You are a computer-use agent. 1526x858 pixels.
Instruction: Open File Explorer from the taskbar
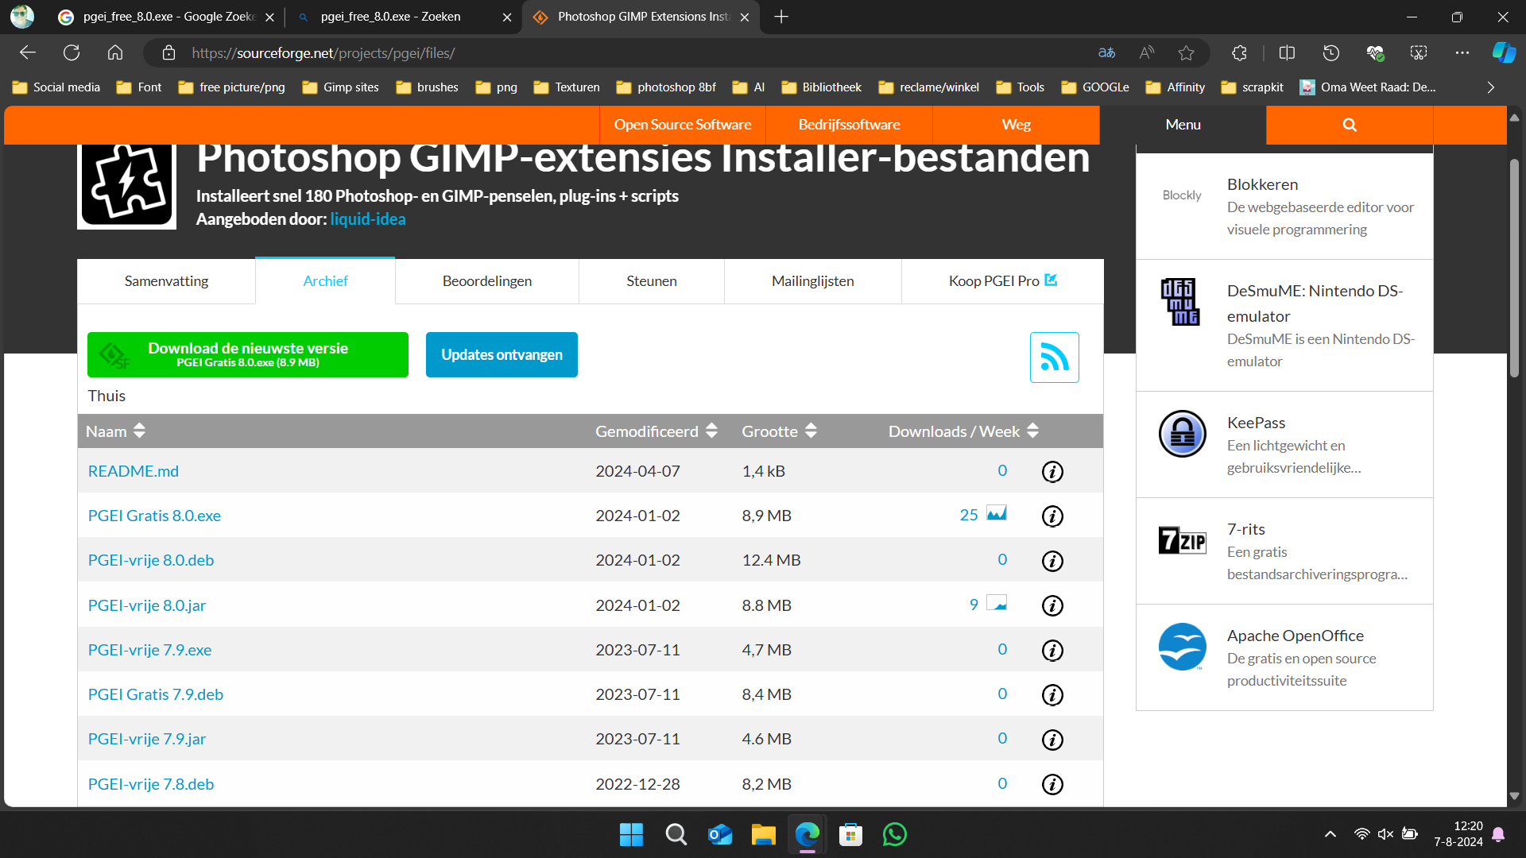click(763, 834)
